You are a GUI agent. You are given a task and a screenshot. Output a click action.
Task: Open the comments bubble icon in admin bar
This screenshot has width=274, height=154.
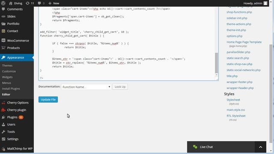click(39, 3)
